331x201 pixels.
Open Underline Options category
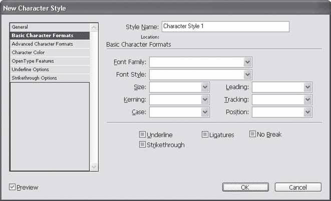[x=31, y=69]
